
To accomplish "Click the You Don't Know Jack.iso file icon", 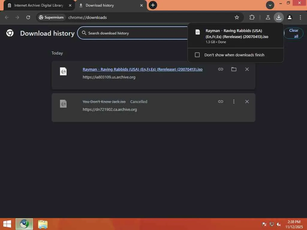I will pos(63,104).
